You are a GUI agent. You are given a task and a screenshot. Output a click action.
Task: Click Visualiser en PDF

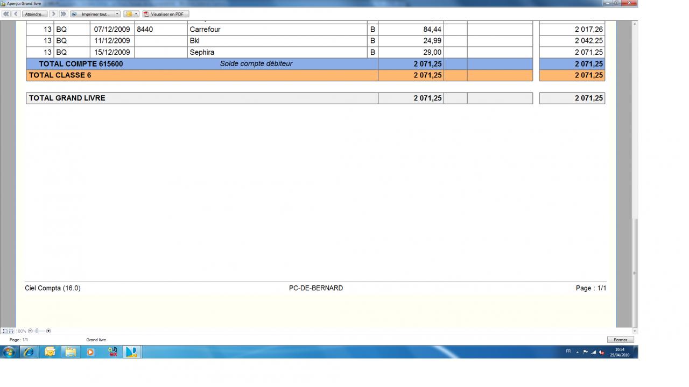(166, 14)
